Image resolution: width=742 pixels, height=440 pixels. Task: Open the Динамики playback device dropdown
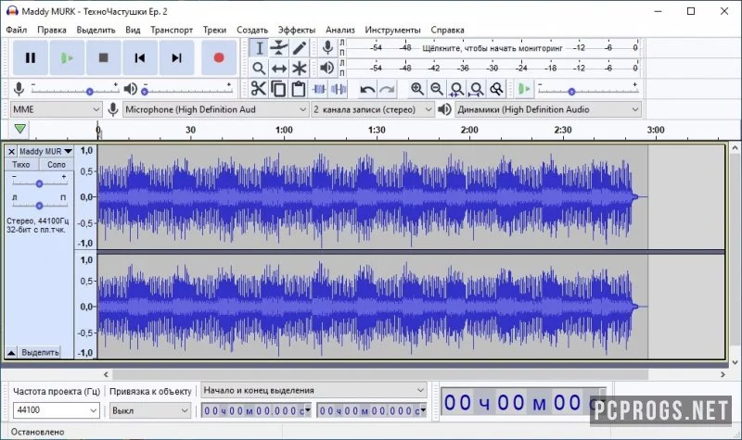click(548, 109)
